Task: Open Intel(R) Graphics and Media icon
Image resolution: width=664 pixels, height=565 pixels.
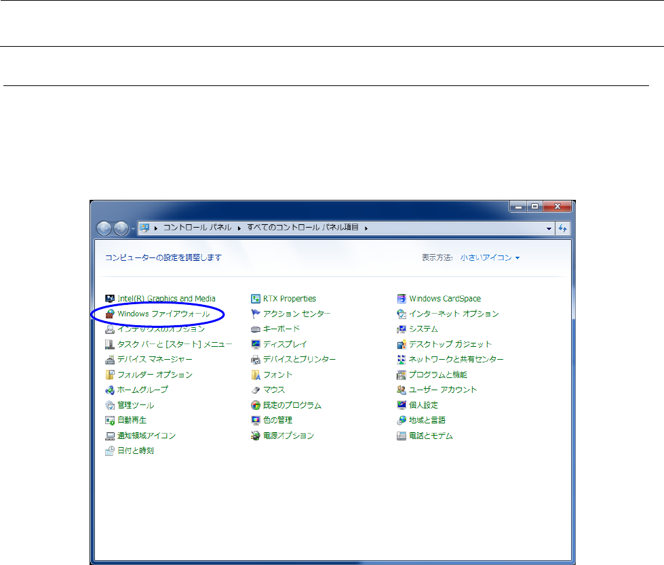Action: pos(110,299)
